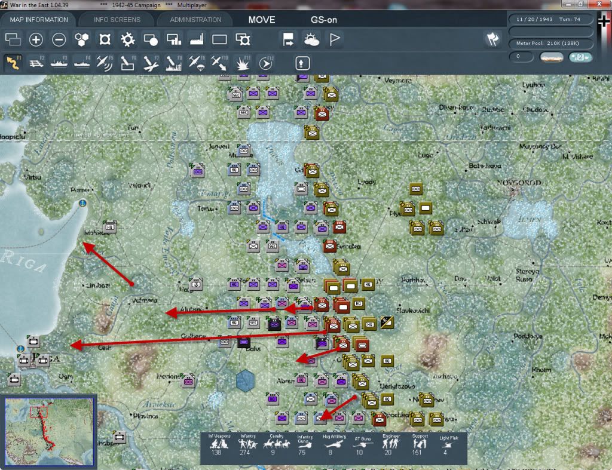Click the German cross flag emblem
This screenshot has width=612, height=470.
pos(604,22)
